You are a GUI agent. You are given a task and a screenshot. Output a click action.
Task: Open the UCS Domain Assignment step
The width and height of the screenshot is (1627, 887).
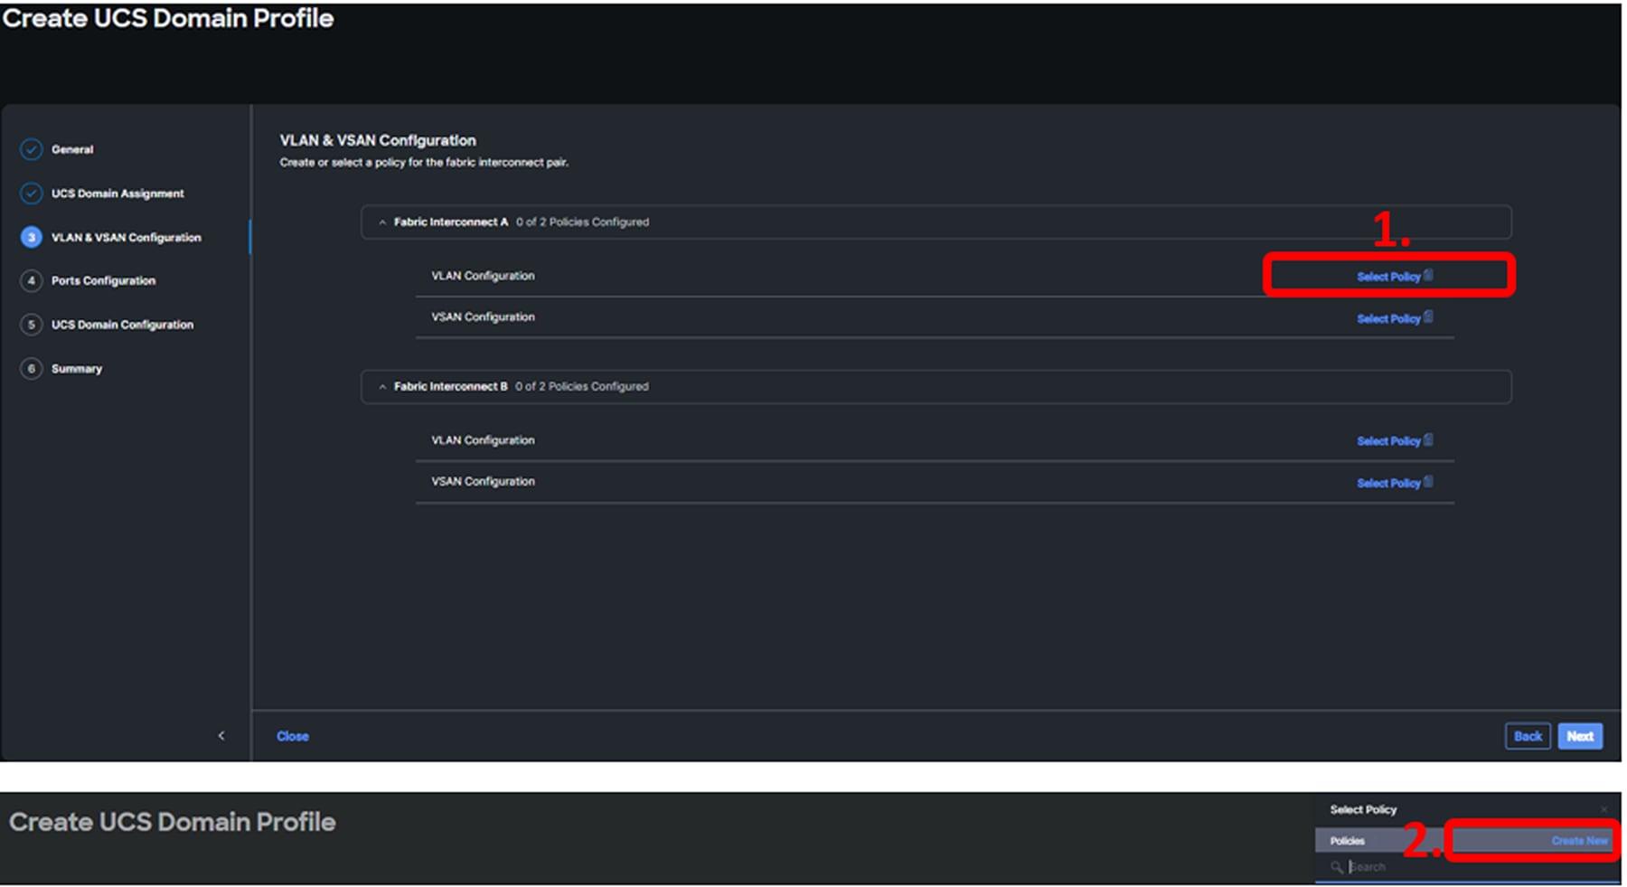118,193
